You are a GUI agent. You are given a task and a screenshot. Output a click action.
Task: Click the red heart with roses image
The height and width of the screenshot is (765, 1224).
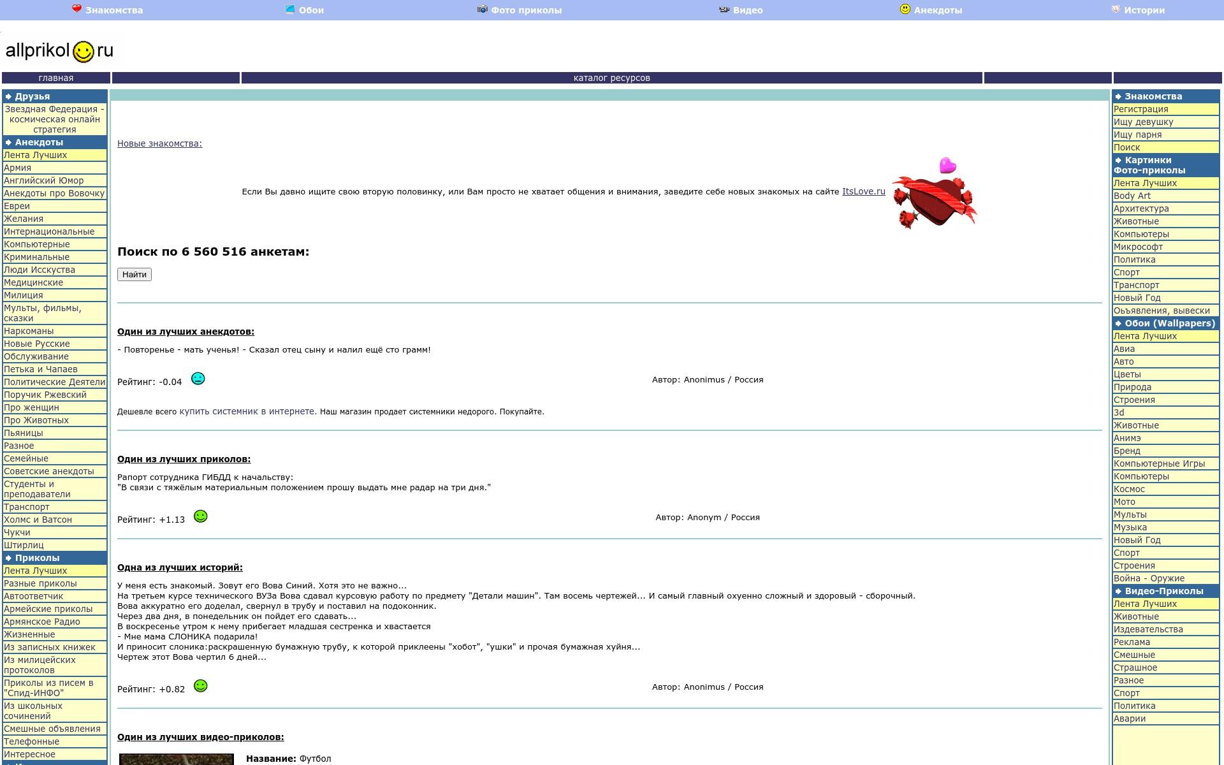(934, 201)
